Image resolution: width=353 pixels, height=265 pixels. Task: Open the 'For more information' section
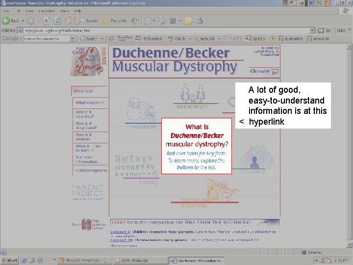coord(90,159)
